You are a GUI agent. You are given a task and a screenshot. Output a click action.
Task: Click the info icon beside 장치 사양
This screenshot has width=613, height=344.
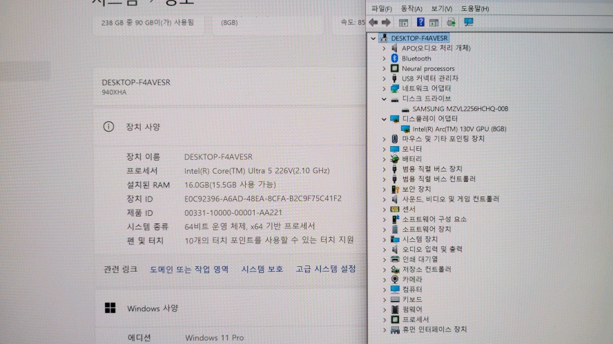(x=108, y=127)
